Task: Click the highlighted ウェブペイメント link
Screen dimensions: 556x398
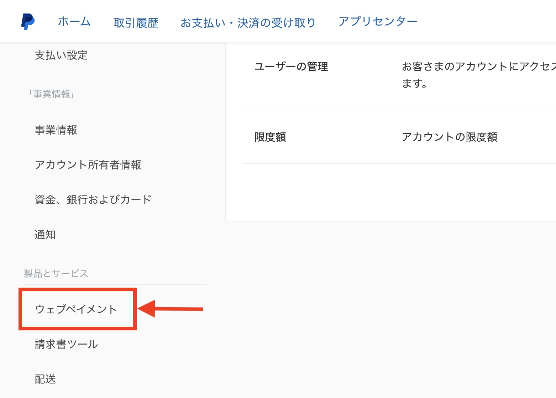Action: point(76,309)
